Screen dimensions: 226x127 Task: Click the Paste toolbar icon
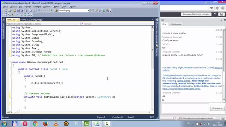(x=34, y=11)
